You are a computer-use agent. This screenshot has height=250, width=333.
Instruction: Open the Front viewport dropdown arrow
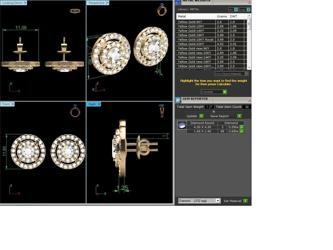(13, 104)
